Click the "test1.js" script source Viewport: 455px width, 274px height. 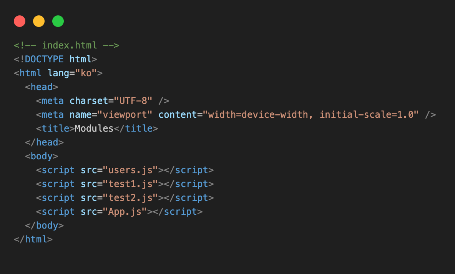[x=130, y=184]
